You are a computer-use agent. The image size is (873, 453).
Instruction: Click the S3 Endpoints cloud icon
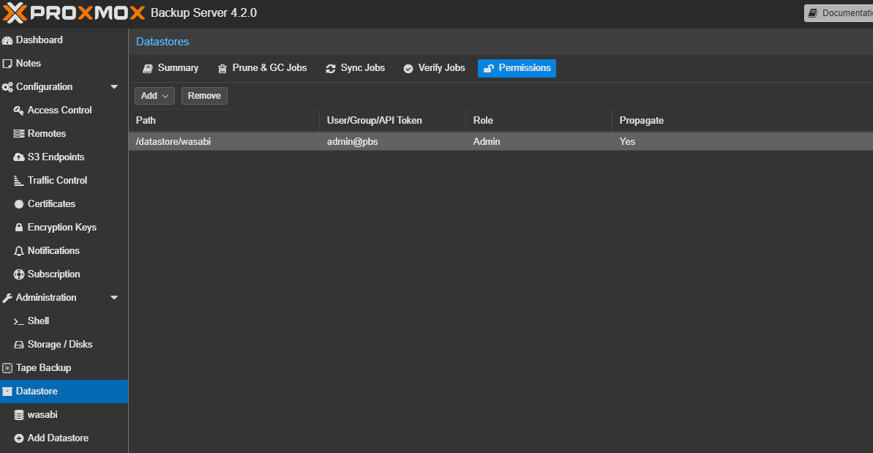coord(19,157)
